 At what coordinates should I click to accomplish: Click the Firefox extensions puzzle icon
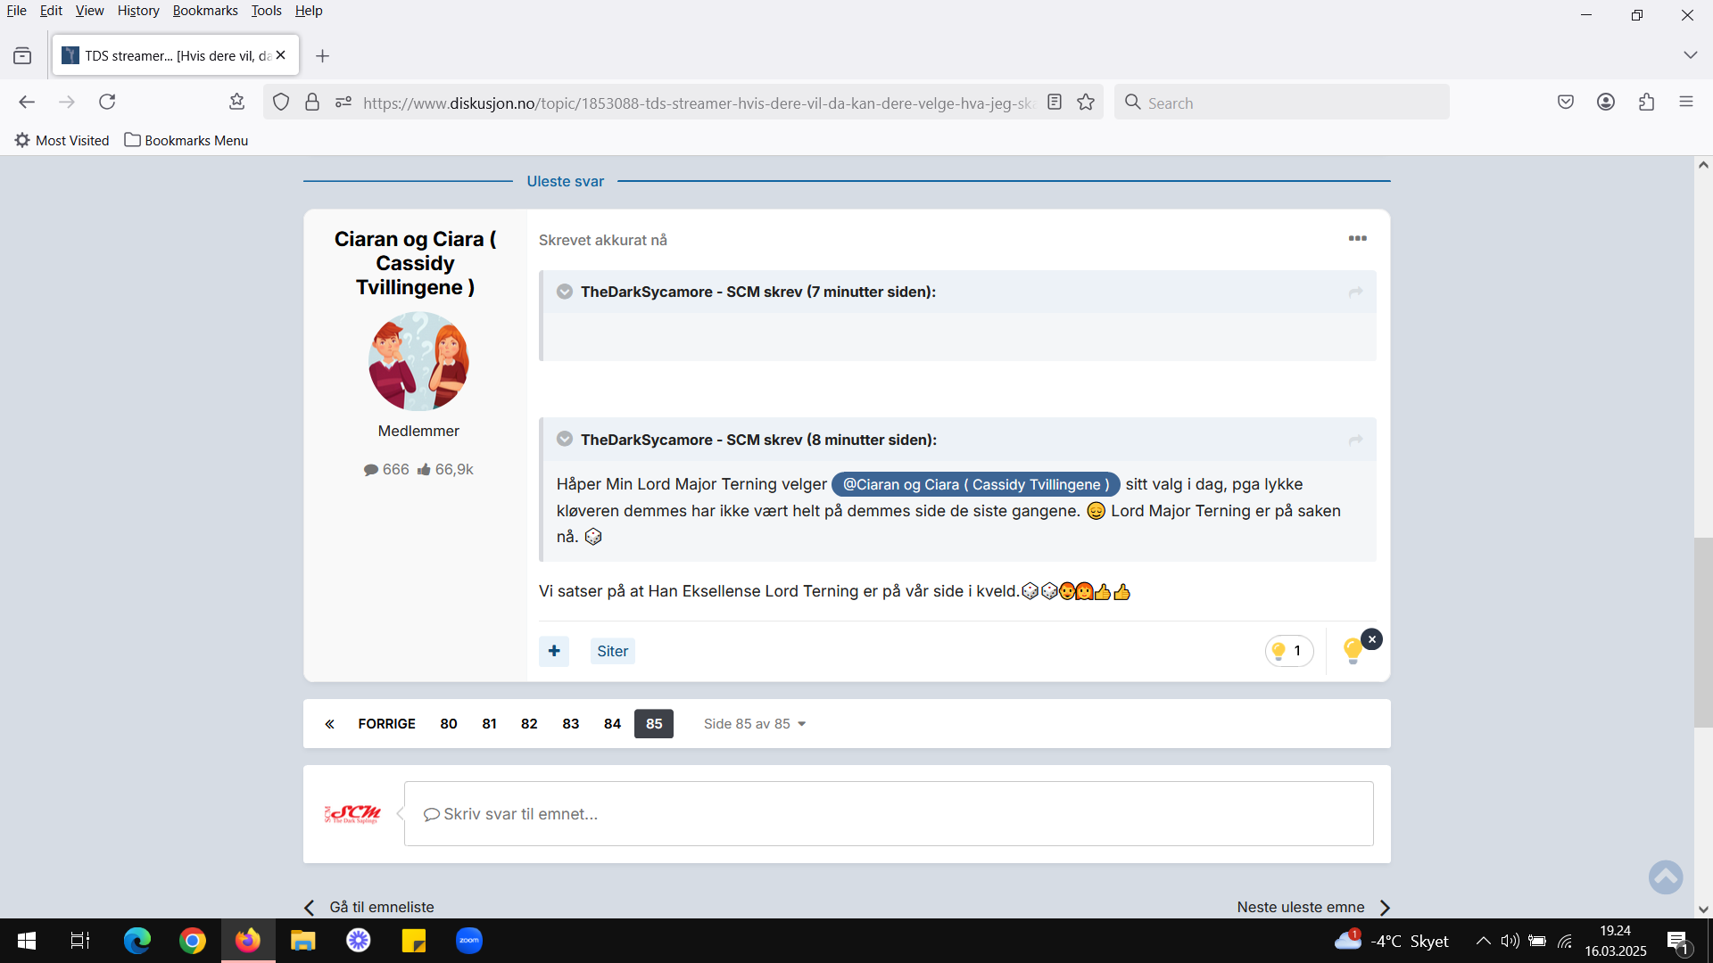point(1646,103)
